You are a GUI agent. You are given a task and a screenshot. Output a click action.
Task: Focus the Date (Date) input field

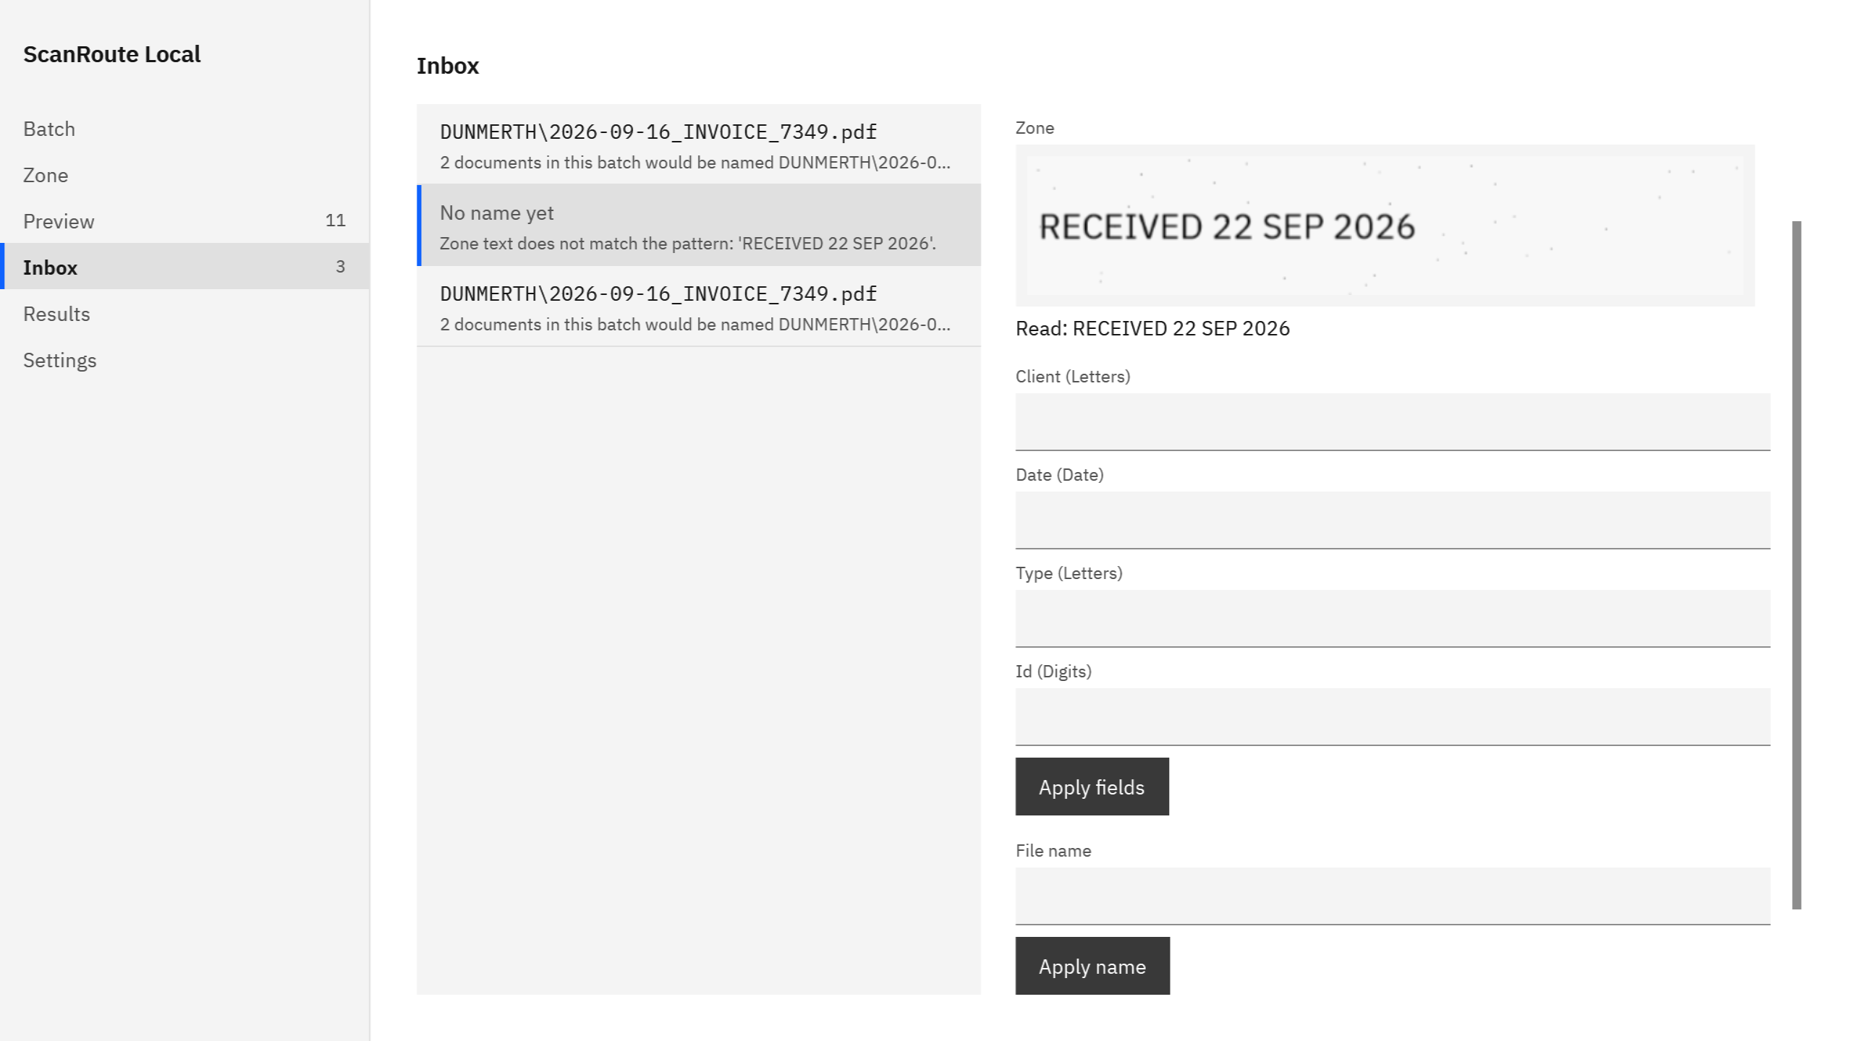click(x=1393, y=520)
